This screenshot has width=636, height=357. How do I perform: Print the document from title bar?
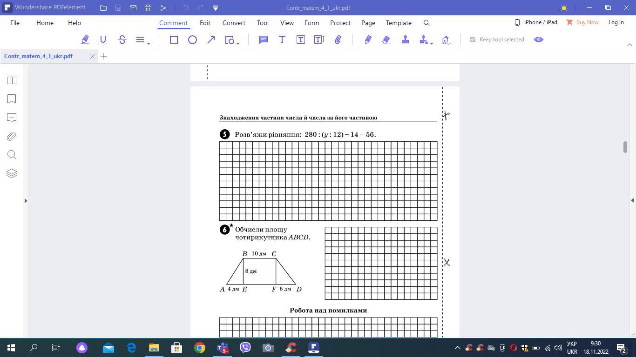(x=148, y=8)
